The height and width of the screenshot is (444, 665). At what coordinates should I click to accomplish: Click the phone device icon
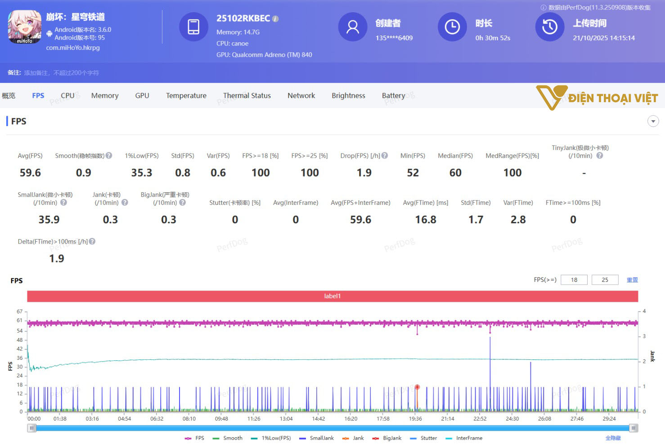tap(193, 27)
